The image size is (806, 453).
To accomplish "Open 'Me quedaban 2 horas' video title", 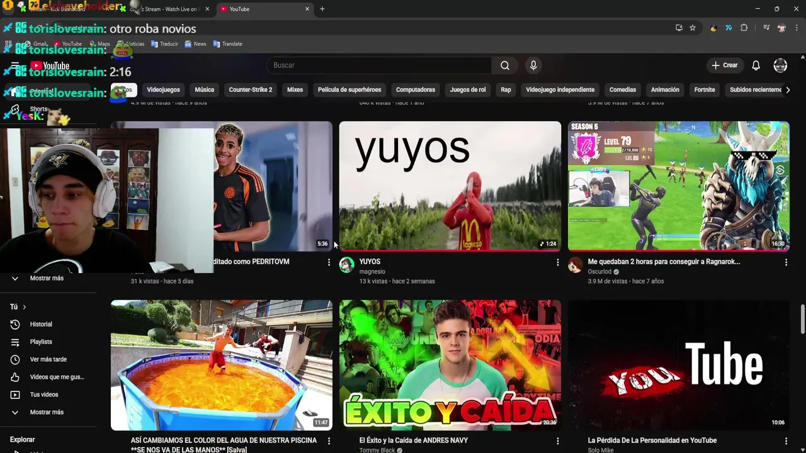I will (664, 262).
